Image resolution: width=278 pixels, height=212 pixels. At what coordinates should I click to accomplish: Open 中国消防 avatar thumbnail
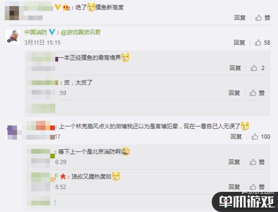[13, 37]
